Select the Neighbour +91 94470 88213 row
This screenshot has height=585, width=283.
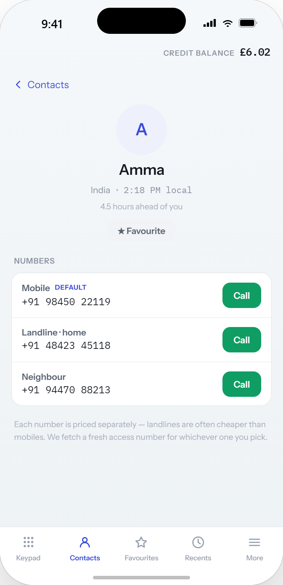141,384
